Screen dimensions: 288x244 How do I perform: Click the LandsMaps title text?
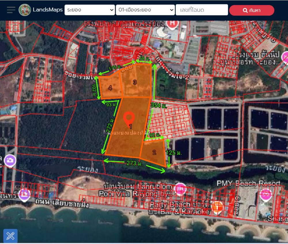[x=48, y=10]
